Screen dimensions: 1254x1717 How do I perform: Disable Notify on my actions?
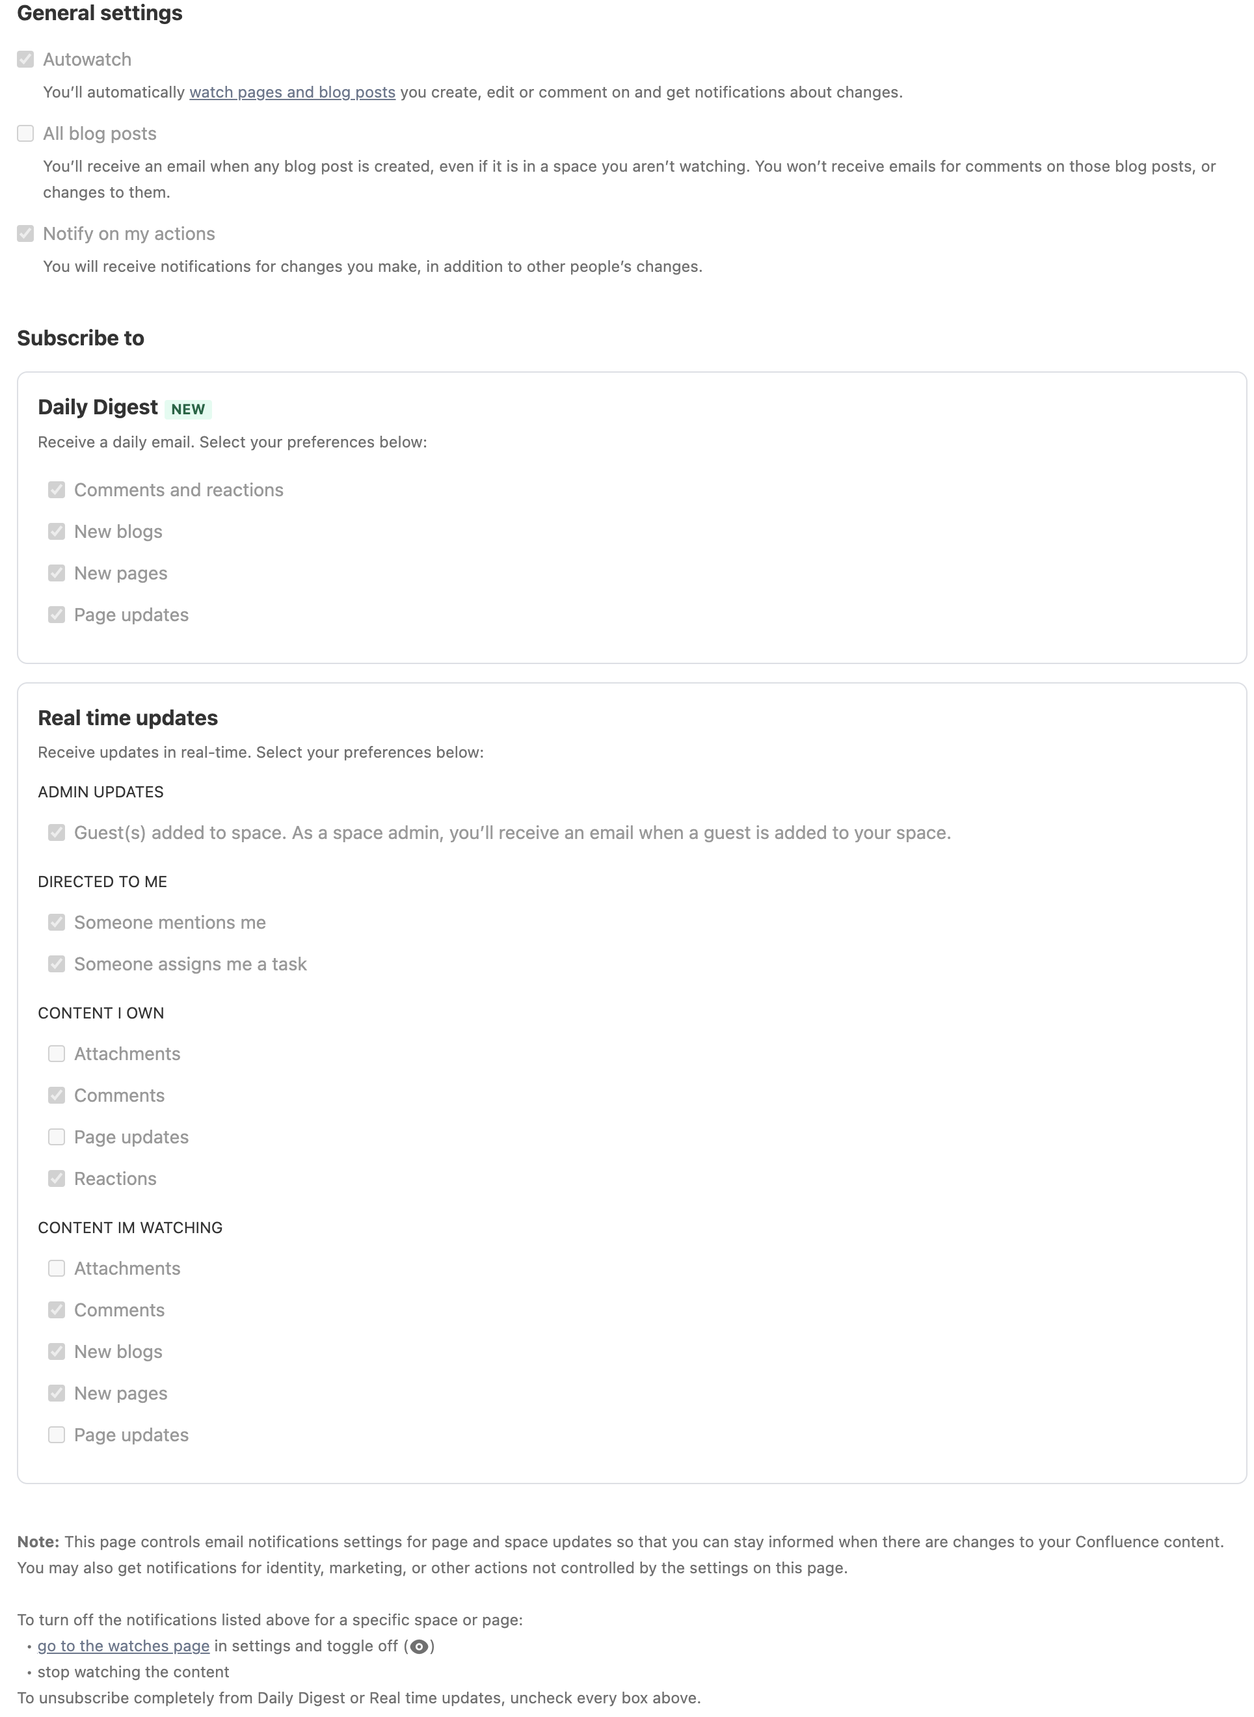click(x=25, y=233)
